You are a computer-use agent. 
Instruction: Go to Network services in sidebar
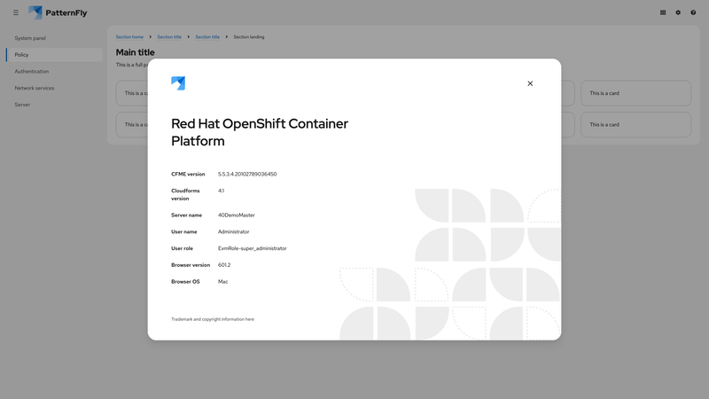tap(35, 88)
